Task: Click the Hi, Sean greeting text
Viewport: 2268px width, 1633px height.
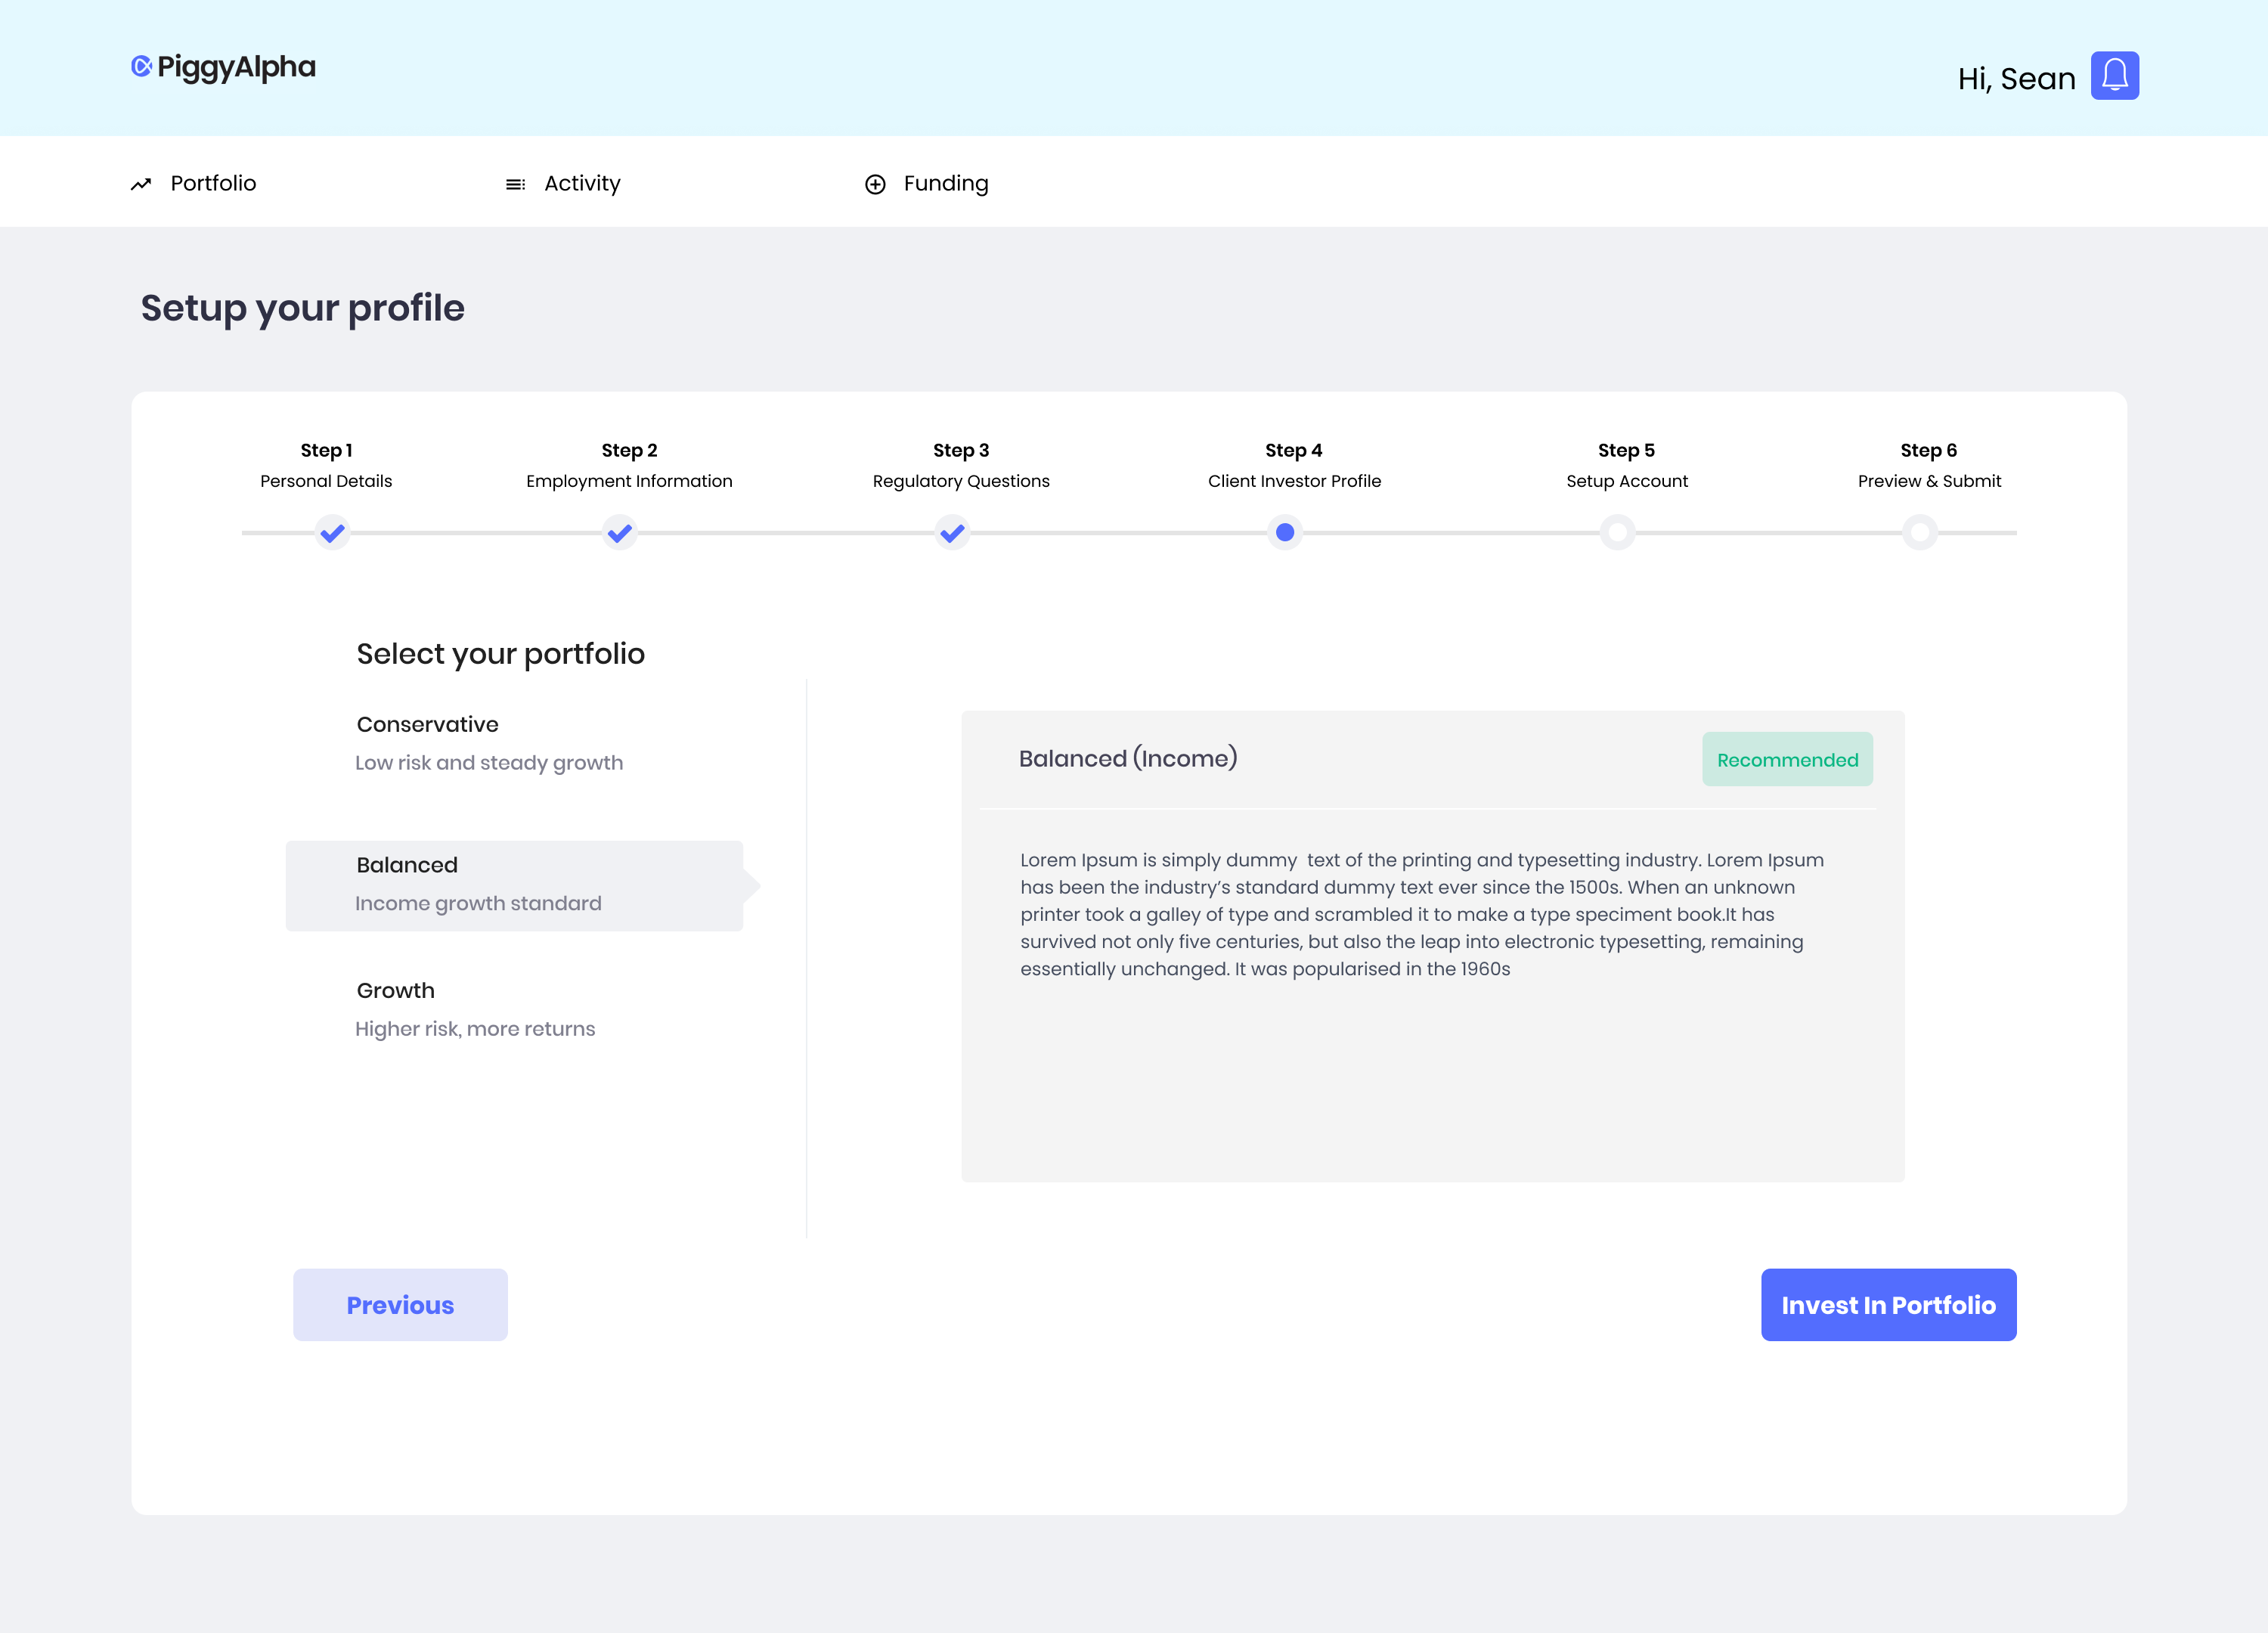Action: click(2016, 79)
